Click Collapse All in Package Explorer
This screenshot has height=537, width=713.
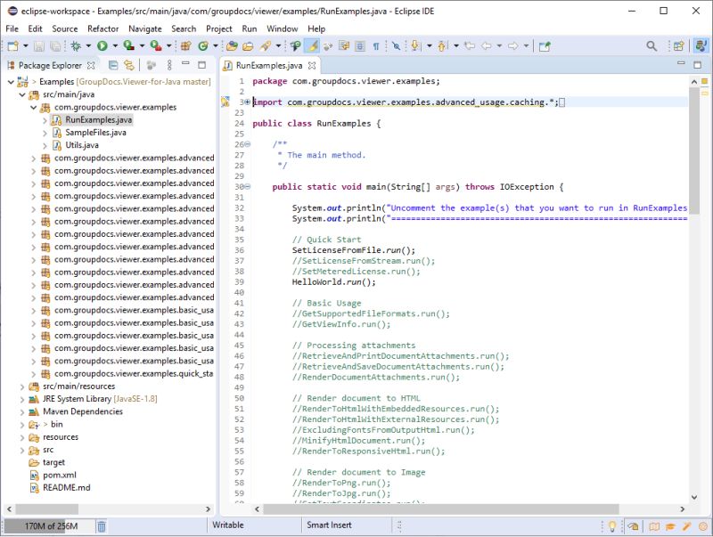pyautogui.click(x=113, y=65)
